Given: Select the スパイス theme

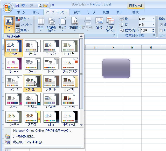Looking at the screenshot, I should pos(14,83).
